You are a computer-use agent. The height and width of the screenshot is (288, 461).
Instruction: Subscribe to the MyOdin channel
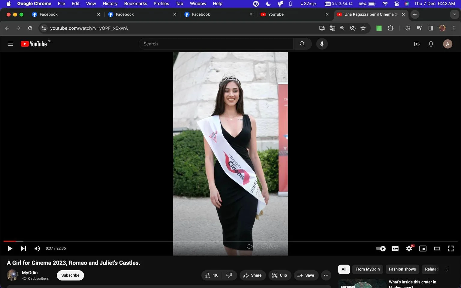pos(70,275)
